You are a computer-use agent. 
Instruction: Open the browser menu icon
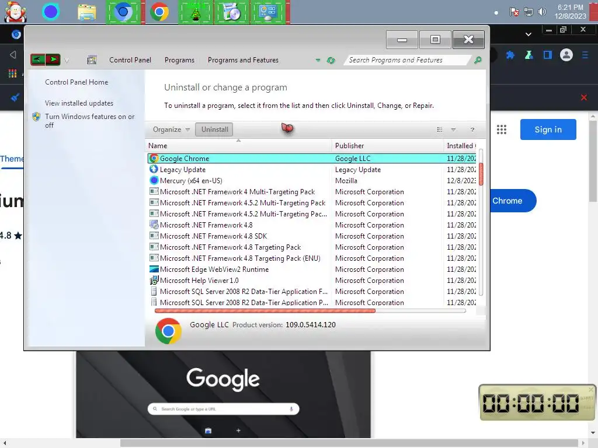tap(585, 55)
